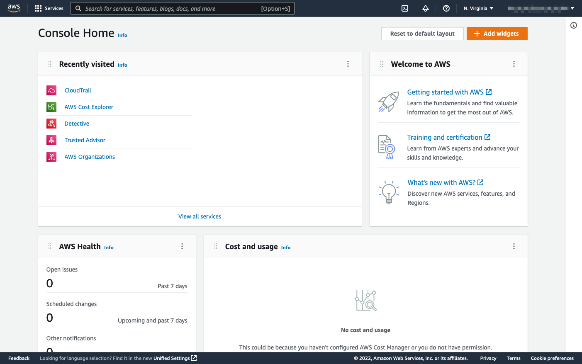Open the CloudTrail service icon
The image size is (582, 364).
51,90
